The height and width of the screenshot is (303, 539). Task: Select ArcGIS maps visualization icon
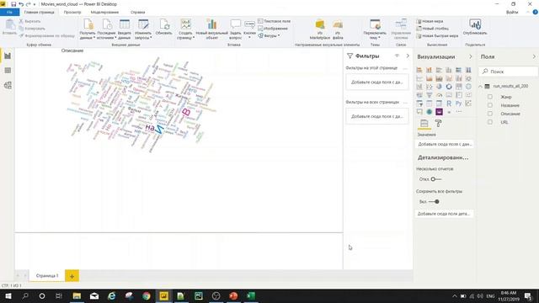pyautogui.click(x=429, y=112)
